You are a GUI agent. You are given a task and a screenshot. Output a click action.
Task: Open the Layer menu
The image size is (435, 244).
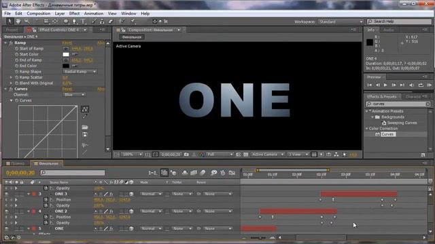coord(60,14)
